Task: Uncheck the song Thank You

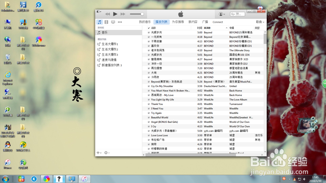Action: (x=149, y=104)
